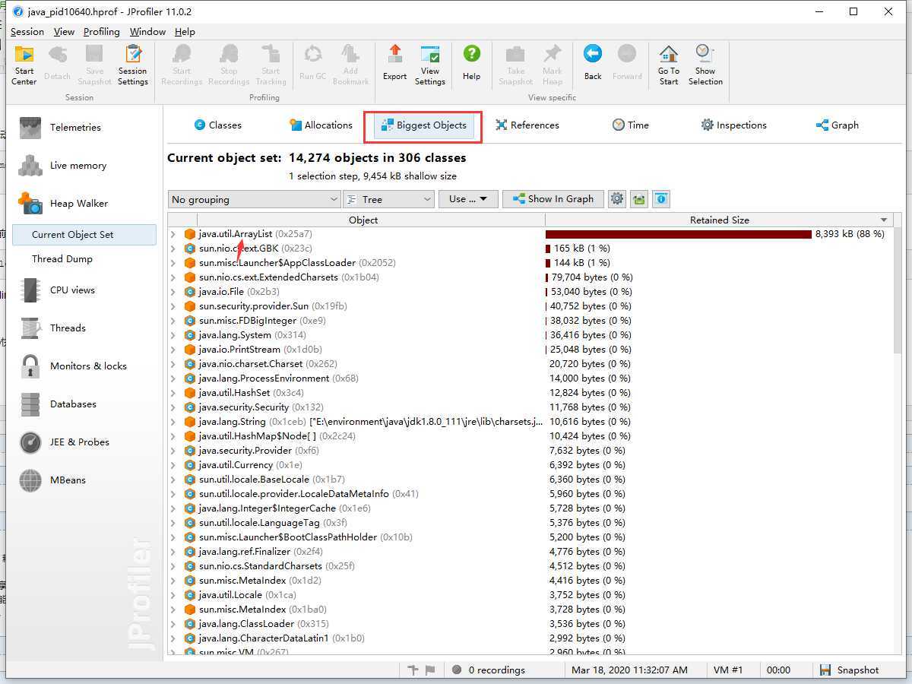This screenshot has width=912, height=684.
Task: Open the Telemetries section
Action: coord(75,128)
